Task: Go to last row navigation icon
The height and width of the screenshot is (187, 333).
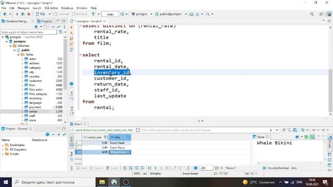Action: [x=166, y=168]
